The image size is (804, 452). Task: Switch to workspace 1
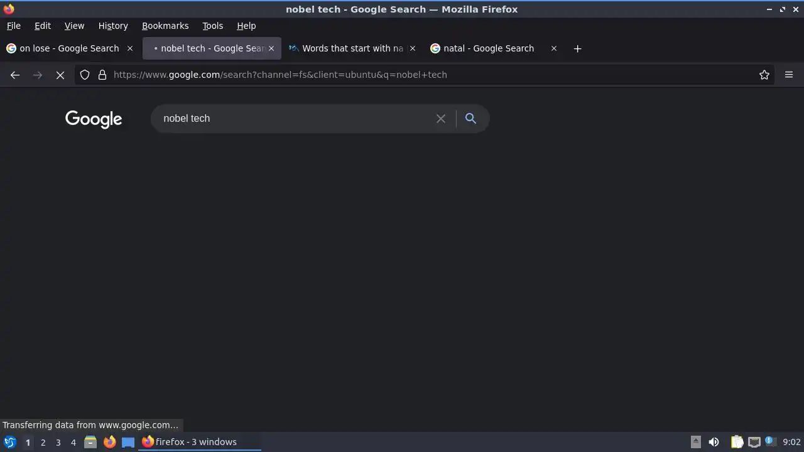[x=28, y=443]
